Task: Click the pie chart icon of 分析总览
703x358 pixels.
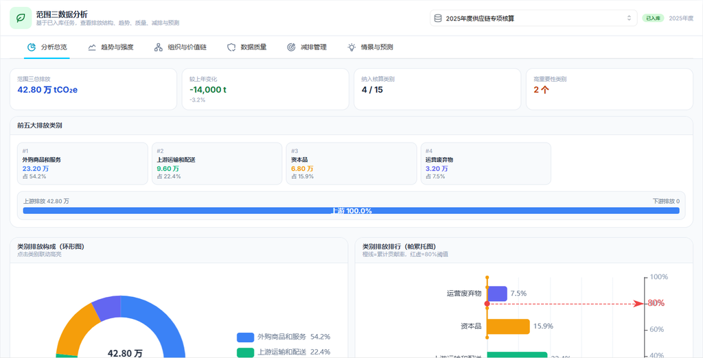Action: (32, 47)
